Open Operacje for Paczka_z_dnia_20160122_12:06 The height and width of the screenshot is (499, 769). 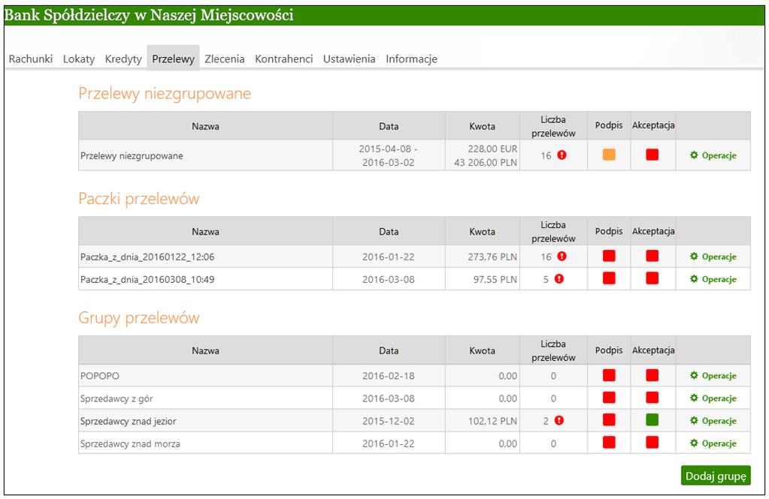point(713,257)
